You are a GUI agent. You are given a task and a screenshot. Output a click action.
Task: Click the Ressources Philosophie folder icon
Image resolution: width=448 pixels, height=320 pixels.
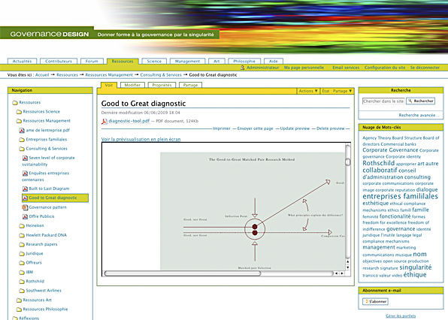[x=19, y=309]
